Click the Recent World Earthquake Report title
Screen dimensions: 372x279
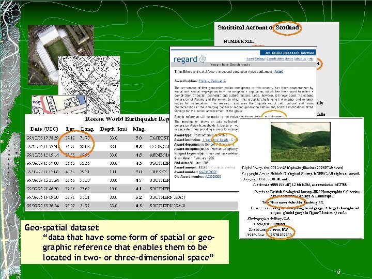[127, 119]
